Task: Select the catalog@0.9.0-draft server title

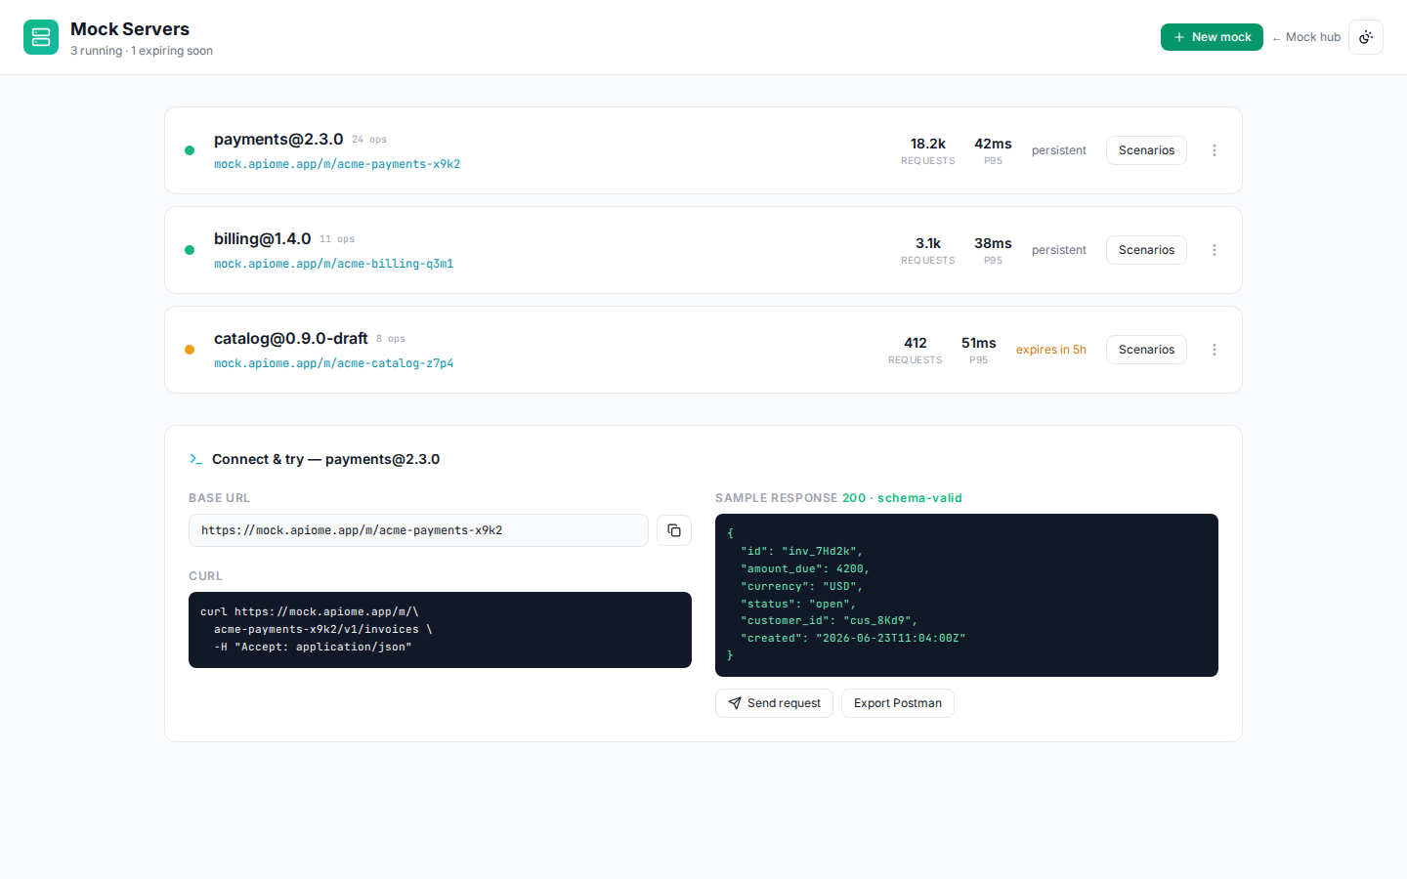Action: (x=290, y=339)
